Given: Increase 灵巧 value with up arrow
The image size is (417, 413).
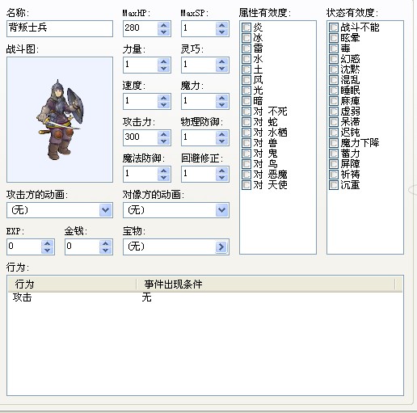Looking at the screenshot, I should coord(221,61).
